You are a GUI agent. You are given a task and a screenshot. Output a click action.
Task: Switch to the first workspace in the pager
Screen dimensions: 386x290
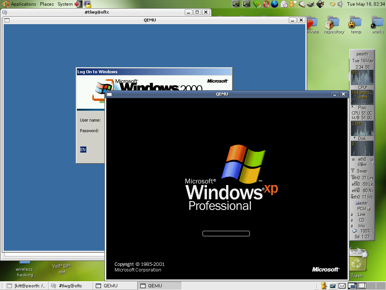coord(352,286)
